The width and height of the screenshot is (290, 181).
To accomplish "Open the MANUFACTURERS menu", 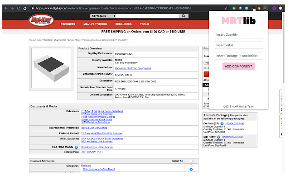I will point(95,24).
